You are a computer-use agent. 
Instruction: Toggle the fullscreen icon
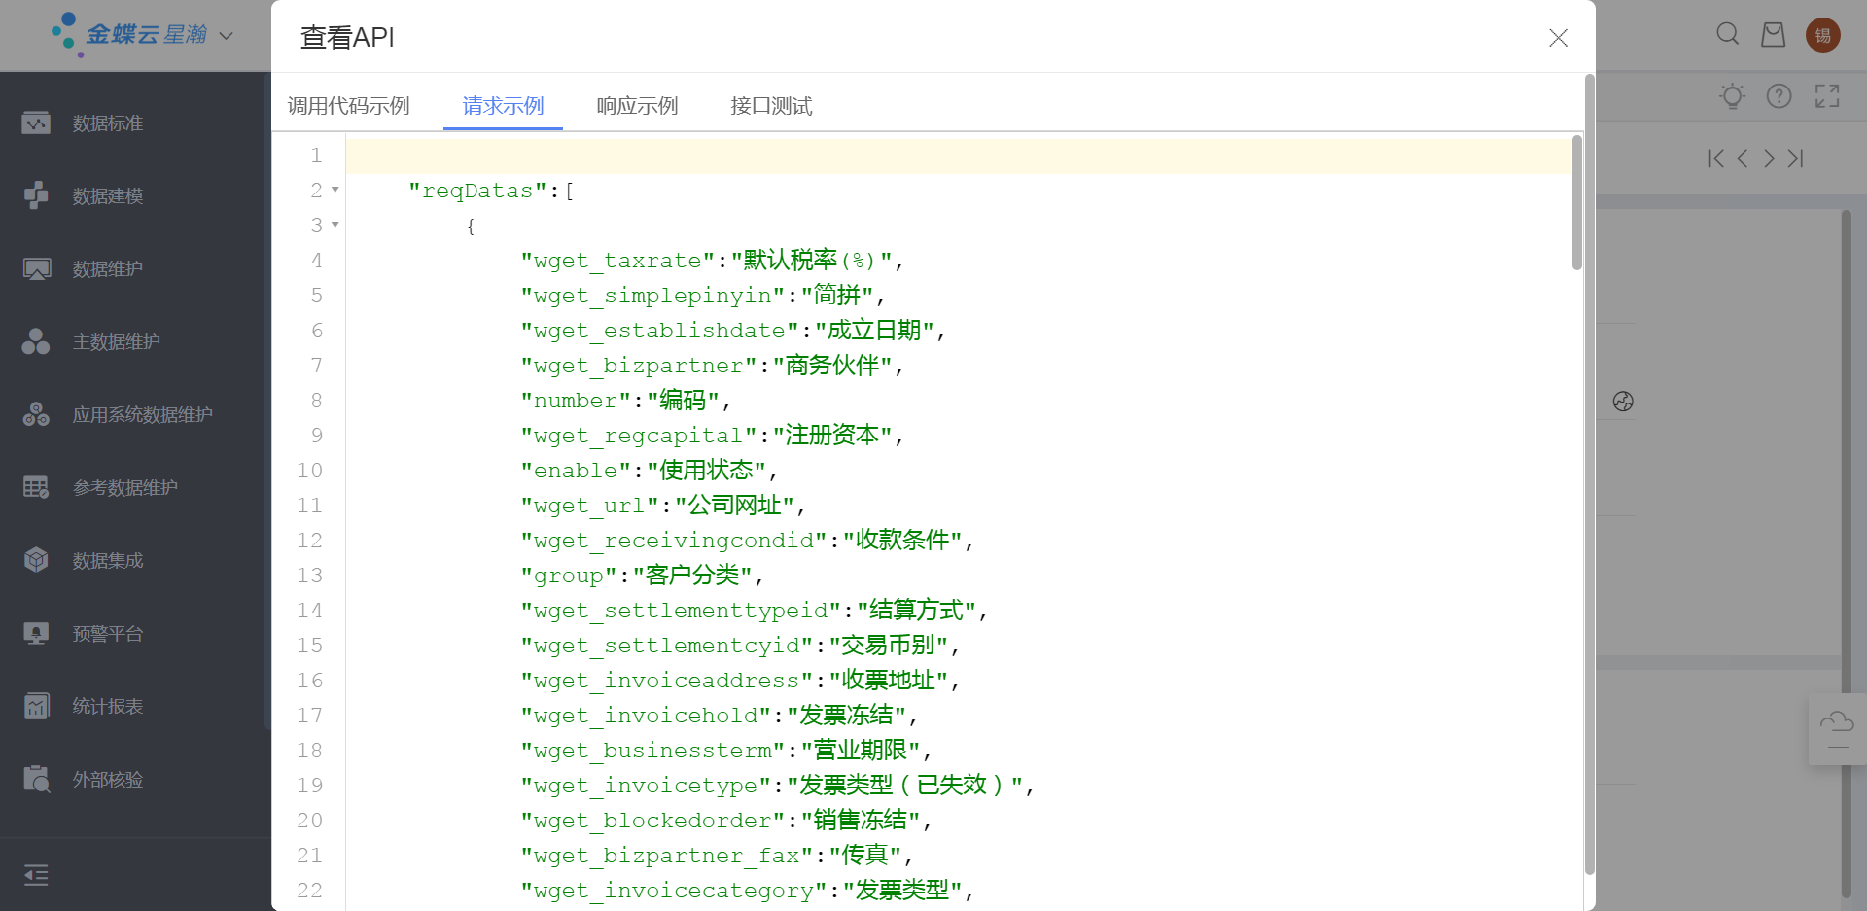coord(1827,96)
